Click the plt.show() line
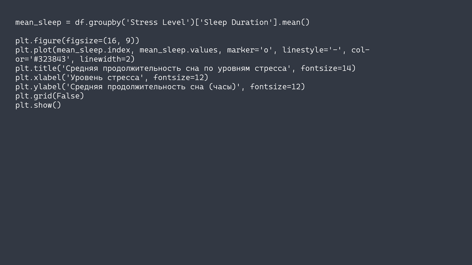Viewport: 472px width, 265px height. (x=38, y=105)
